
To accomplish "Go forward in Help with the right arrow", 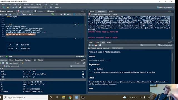I will coord(93,45).
